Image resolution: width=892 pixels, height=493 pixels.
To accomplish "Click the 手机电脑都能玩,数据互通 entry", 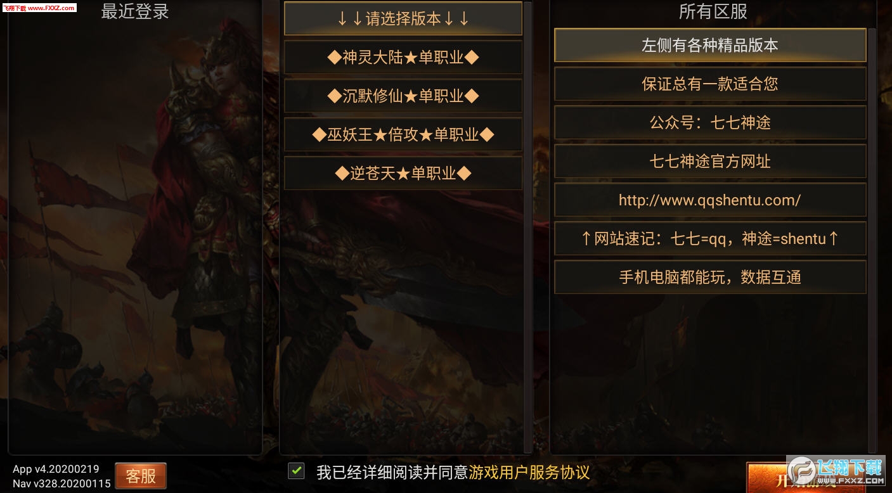I will [x=710, y=277].
